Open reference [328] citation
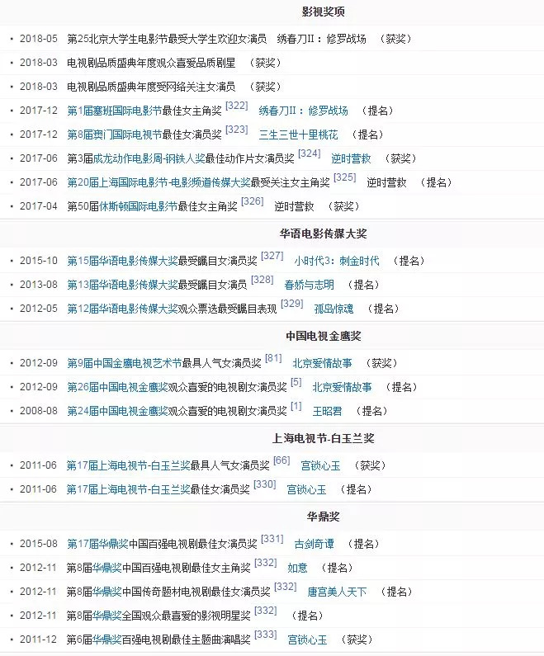The width and height of the screenshot is (544, 656). (x=262, y=280)
